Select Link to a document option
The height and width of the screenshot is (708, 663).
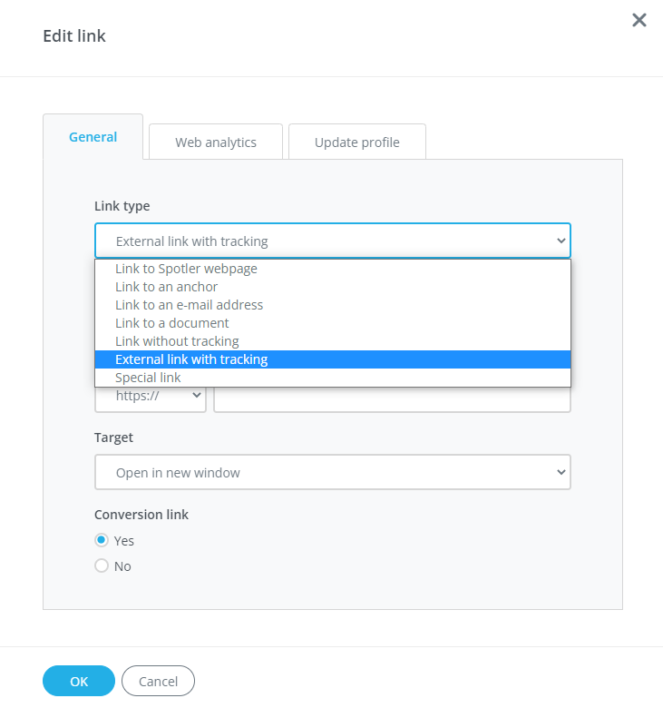tap(172, 323)
